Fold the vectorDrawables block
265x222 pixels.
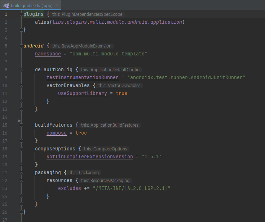click(21, 86)
